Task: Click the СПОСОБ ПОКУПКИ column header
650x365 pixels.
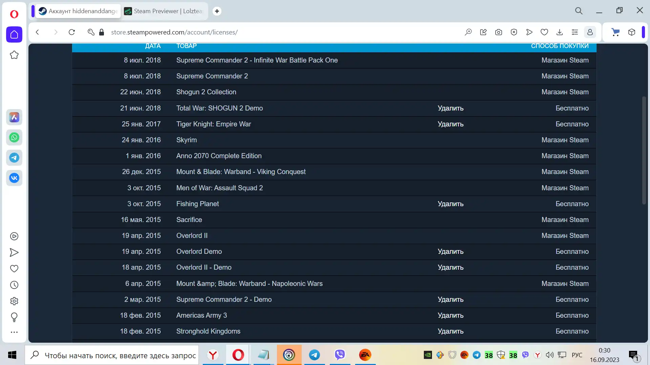Action: [560, 46]
